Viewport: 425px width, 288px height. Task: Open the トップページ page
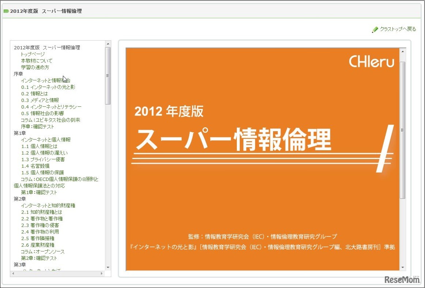[32, 54]
